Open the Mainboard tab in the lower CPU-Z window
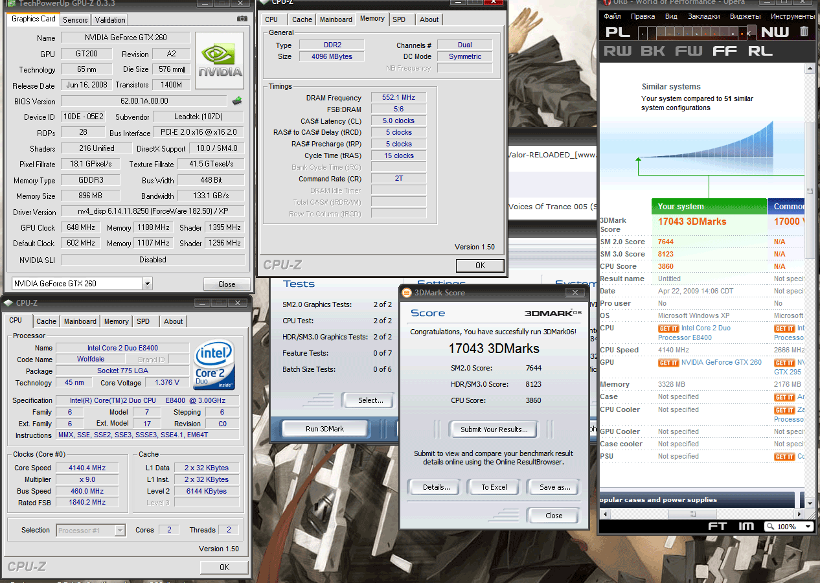 coord(80,321)
